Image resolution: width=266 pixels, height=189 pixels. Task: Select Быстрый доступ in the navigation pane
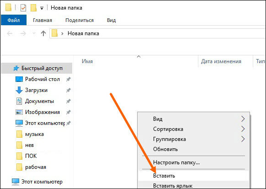coord(37,68)
